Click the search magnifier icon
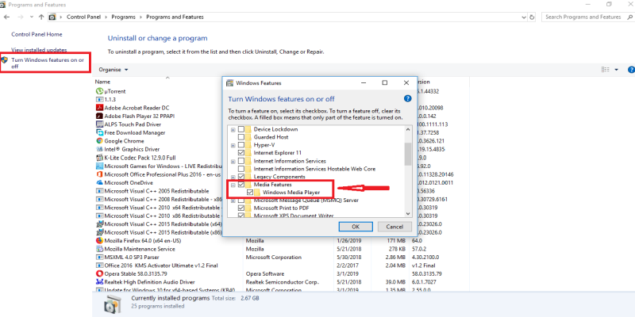The height and width of the screenshot is (317, 635). point(629,17)
